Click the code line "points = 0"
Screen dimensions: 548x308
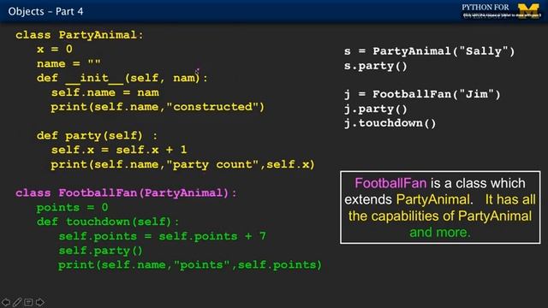[72, 207]
